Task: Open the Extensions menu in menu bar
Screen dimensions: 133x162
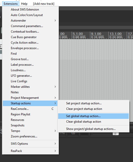Action: point(11,4)
